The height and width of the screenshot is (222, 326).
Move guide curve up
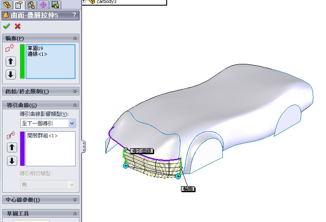pos(12,147)
